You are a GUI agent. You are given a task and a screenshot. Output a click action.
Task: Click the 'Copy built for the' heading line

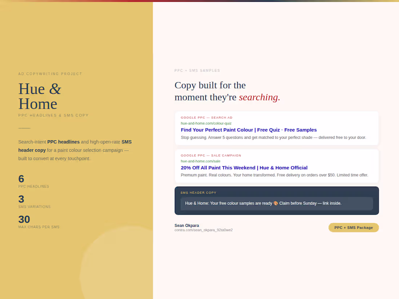210,85
